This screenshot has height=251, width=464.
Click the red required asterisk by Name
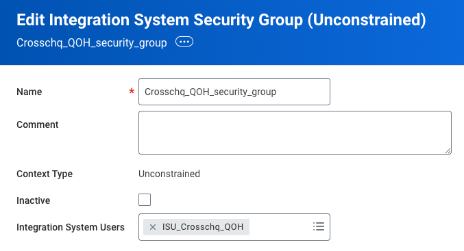tap(132, 91)
